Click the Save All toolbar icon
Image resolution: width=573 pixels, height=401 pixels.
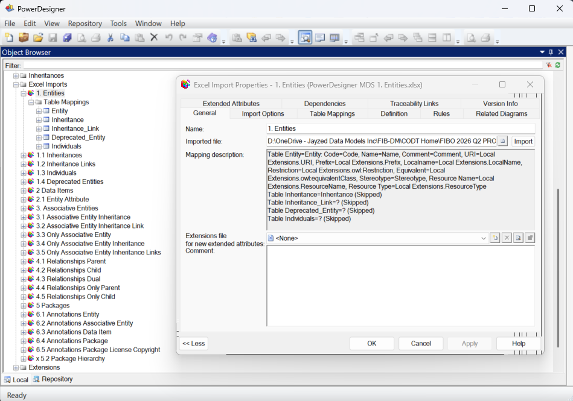(67, 37)
